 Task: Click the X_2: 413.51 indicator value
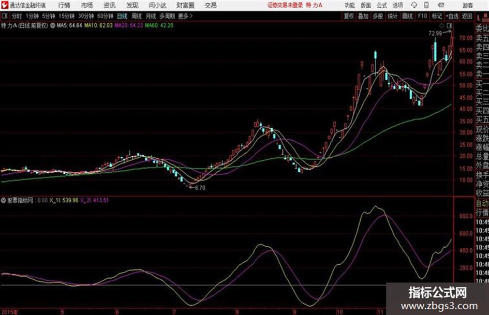[95, 200]
